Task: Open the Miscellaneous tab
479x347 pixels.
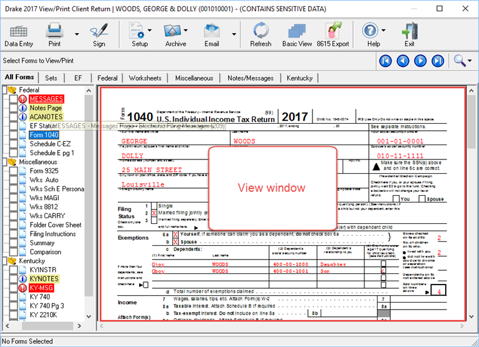Action: point(194,78)
